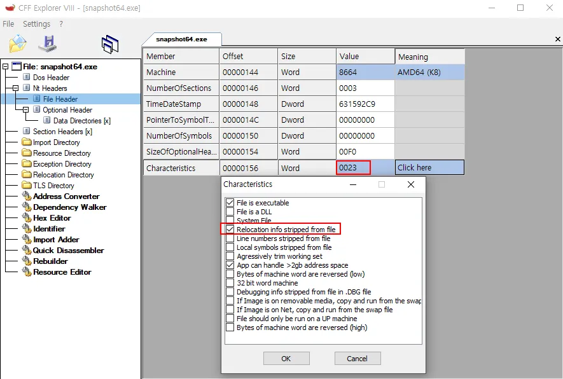The height and width of the screenshot is (379, 563).
Task: Click the offset cell 00000150
Action: (249, 135)
